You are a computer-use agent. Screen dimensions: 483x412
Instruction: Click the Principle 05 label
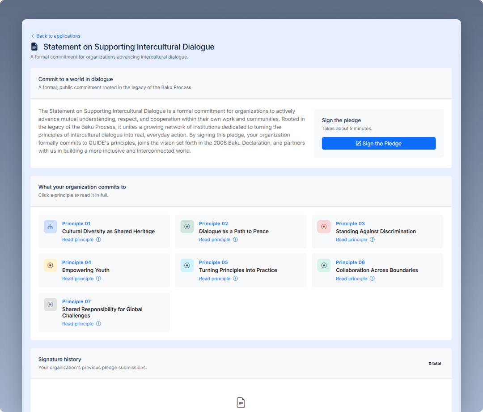coord(213,262)
